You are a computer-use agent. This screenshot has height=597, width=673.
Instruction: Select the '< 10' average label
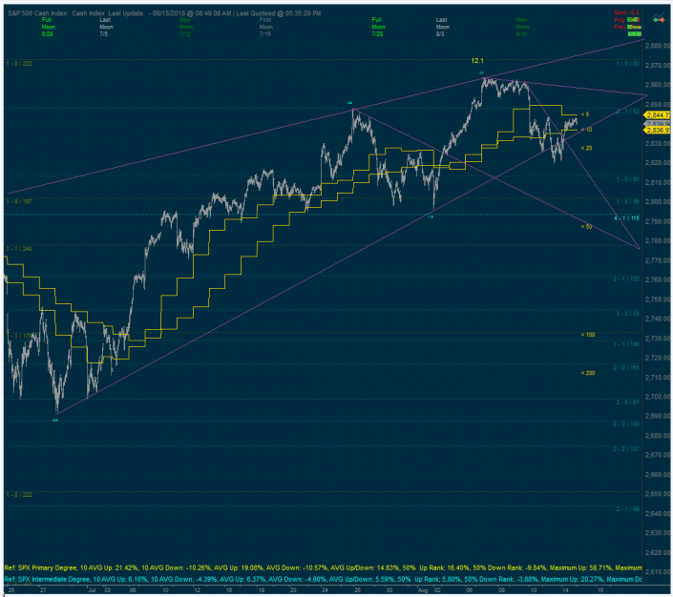[x=586, y=129]
